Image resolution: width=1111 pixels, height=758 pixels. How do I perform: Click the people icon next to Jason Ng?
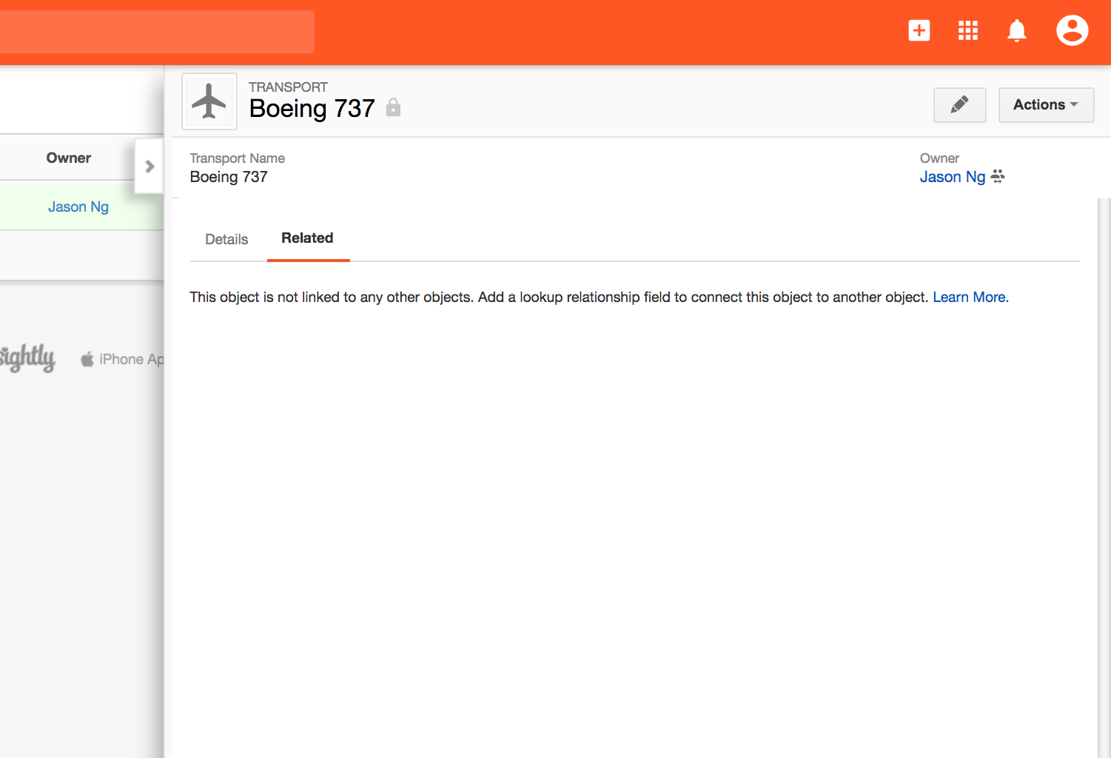(x=998, y=176)
